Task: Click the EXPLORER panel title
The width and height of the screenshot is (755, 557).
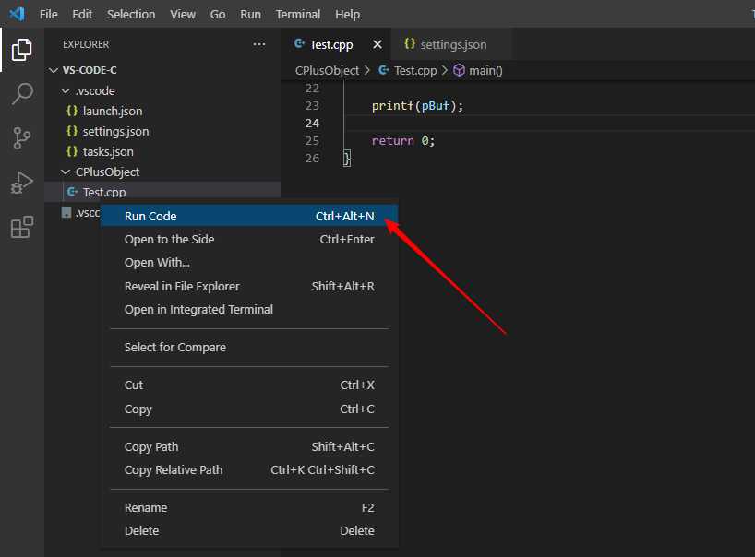Action: click(86, 44)
